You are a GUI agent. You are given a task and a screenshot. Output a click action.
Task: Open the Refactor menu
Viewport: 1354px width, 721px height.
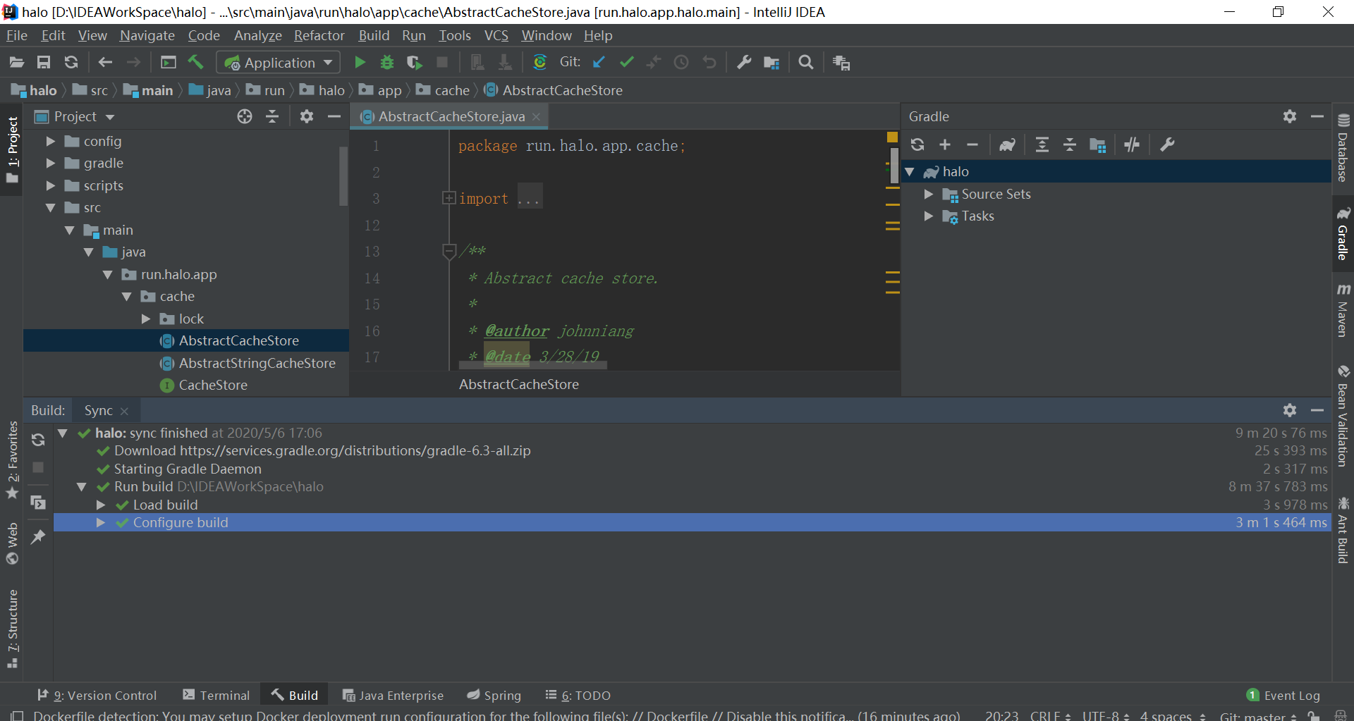319,35
